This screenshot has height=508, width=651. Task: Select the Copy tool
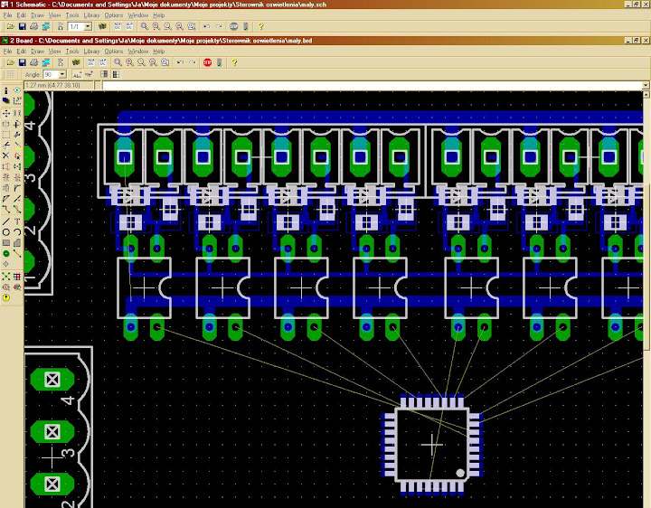17,113
